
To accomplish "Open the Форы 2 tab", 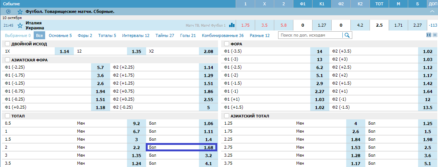I will 85,35.
